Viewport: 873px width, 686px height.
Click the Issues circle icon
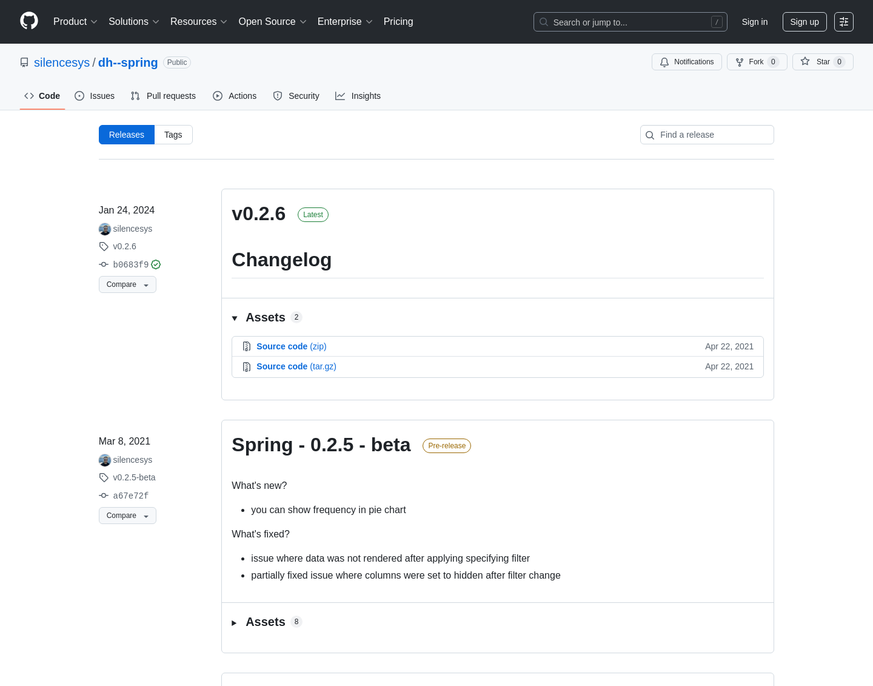(x=79, y=96)
